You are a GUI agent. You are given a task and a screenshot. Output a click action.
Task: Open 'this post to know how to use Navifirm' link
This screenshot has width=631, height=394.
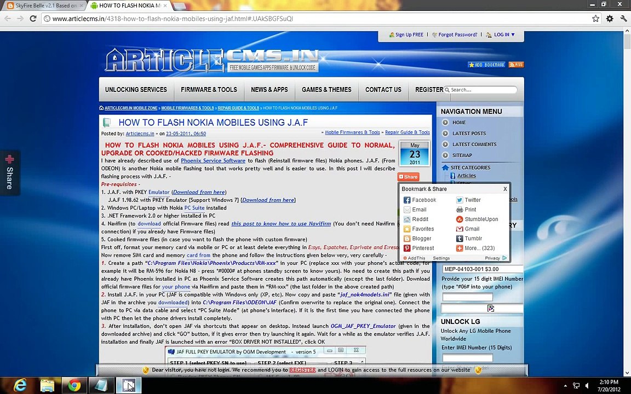point(281,223)
